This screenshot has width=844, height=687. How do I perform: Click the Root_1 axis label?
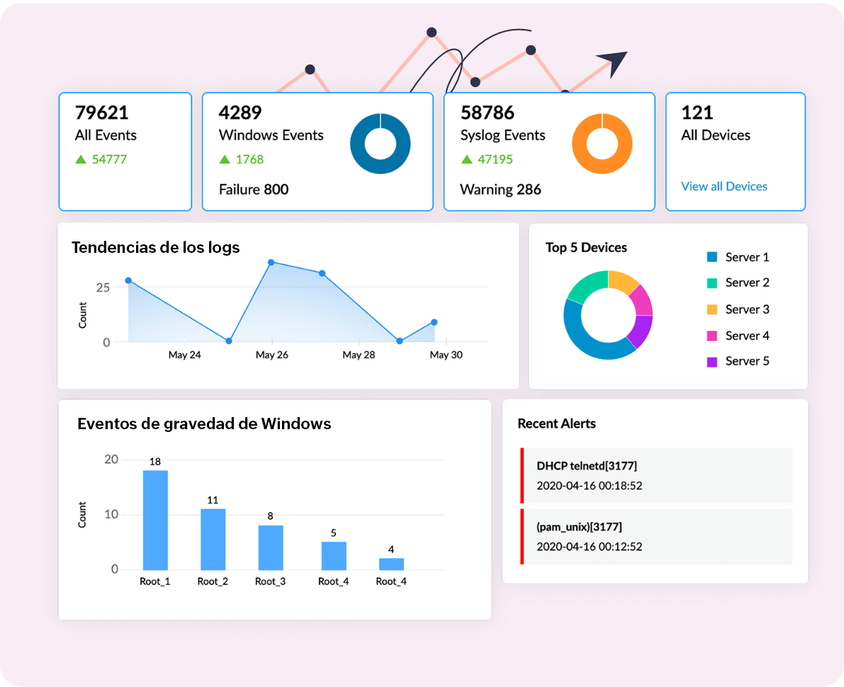(155, 581)
